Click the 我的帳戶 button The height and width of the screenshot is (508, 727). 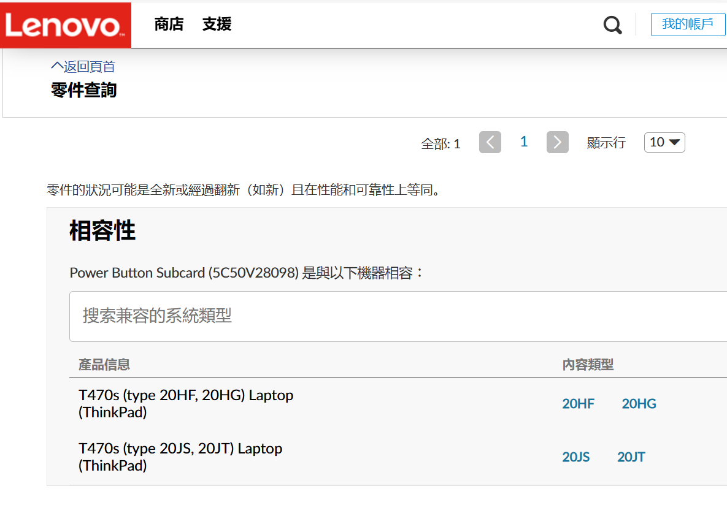[x=688, y=24]
